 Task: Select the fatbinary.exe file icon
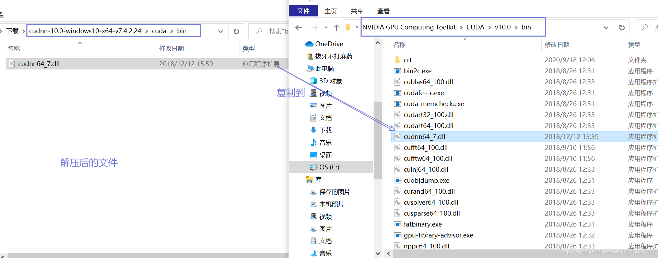click(x=397, y=224)
